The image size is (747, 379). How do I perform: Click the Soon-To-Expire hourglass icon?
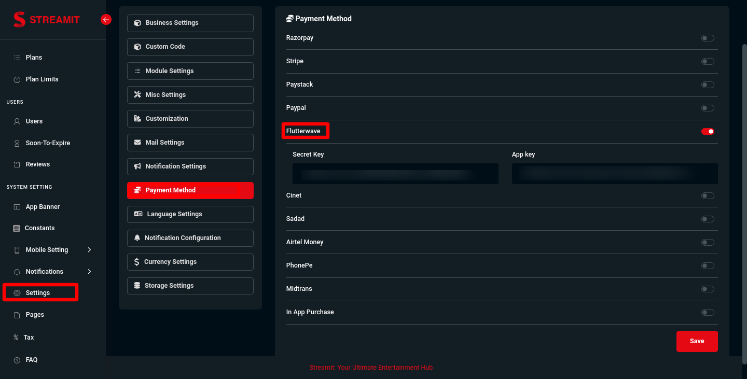(17, 143)
